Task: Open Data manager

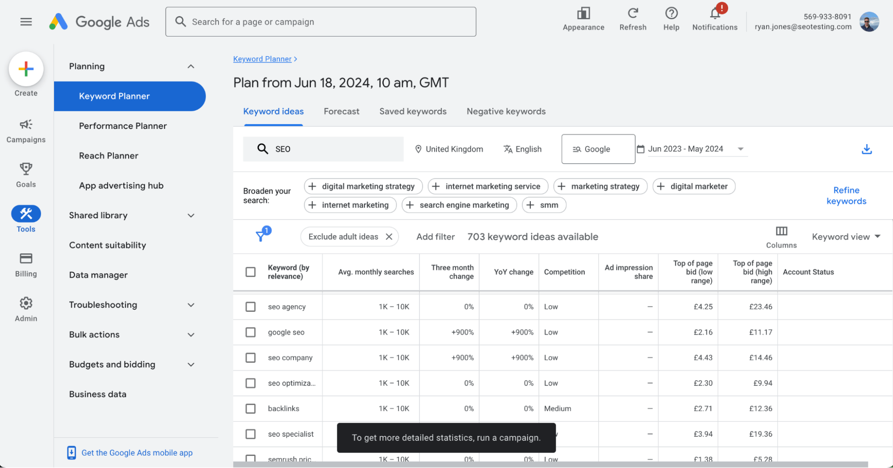Action: click(x=98, y=275)
